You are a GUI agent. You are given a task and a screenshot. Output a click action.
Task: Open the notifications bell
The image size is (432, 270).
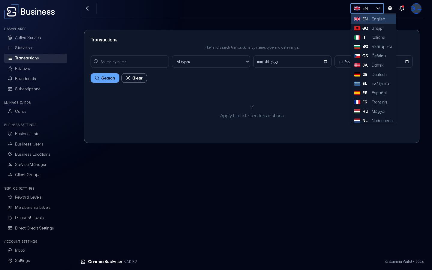(402, 8)
